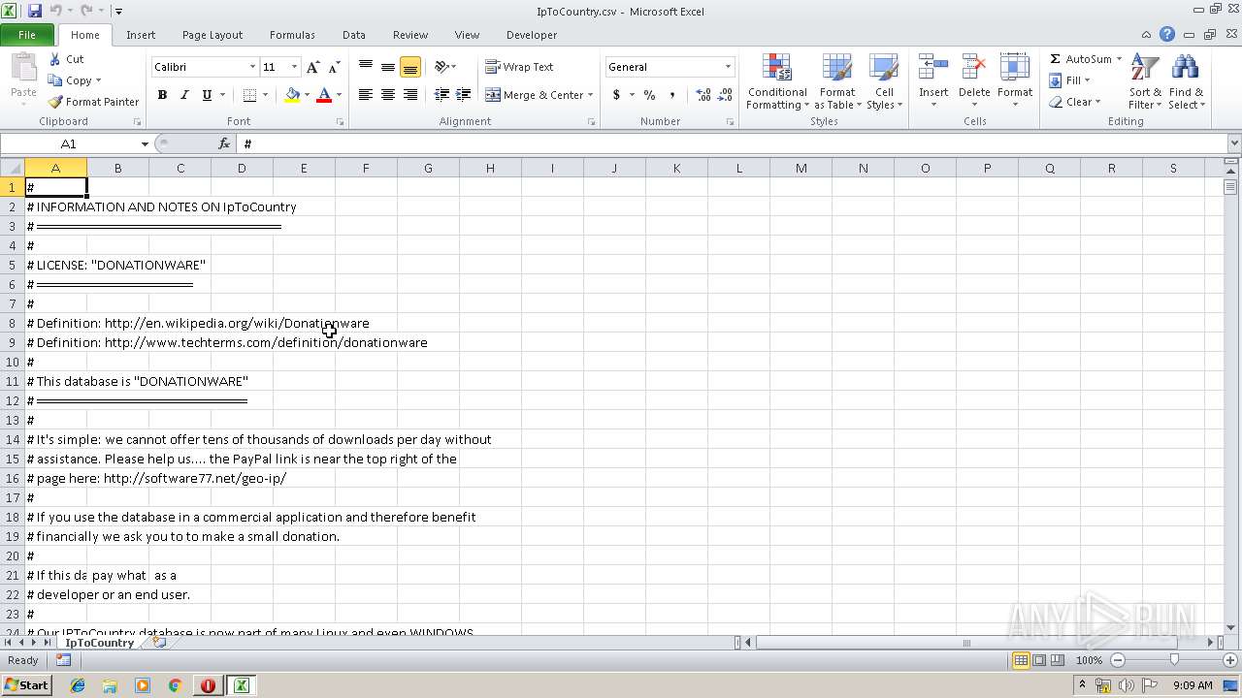
Task: Click the Save icon in Quick Access Toolbar
Action: click(35, 11)
